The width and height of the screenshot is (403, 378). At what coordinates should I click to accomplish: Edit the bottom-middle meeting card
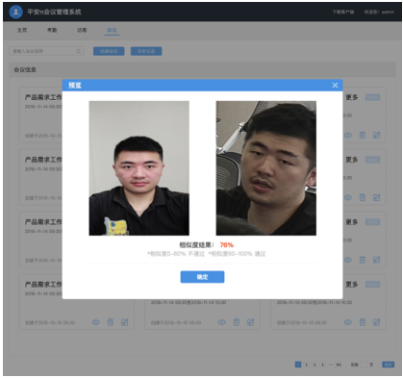[x=250, y=322]
